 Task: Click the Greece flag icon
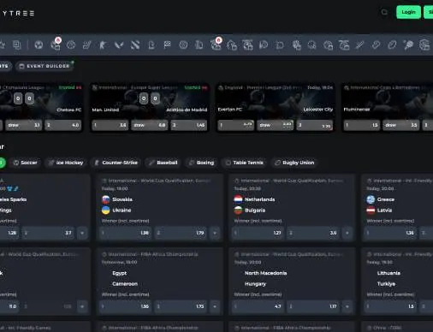[371, 199]
